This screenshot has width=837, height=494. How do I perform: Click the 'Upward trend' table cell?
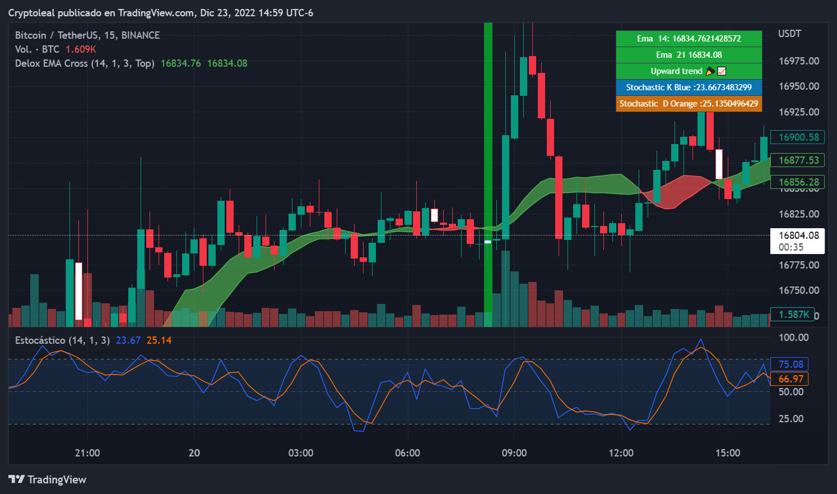point(689,71)
